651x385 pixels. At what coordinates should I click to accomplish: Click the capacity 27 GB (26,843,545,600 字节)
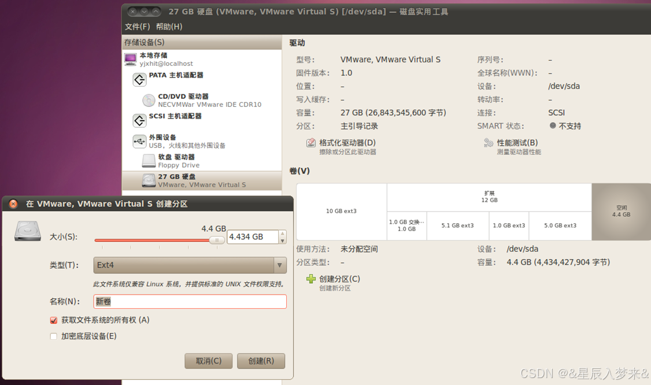point(393,113)
